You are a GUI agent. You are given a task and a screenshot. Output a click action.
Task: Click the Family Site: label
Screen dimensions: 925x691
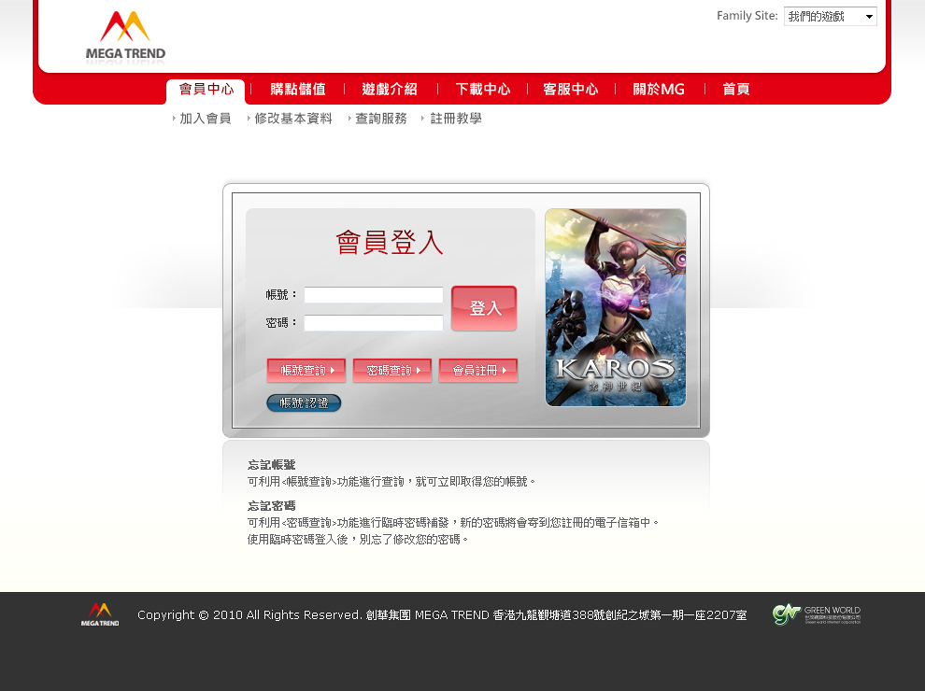pos(747,16)
